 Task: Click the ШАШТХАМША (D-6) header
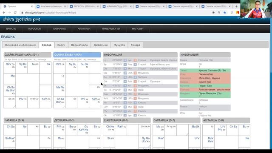127,120
